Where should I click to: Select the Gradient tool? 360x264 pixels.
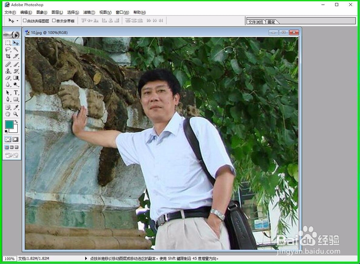16,78
